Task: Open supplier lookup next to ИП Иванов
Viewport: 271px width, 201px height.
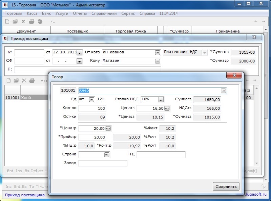Action: coord(157,53)
